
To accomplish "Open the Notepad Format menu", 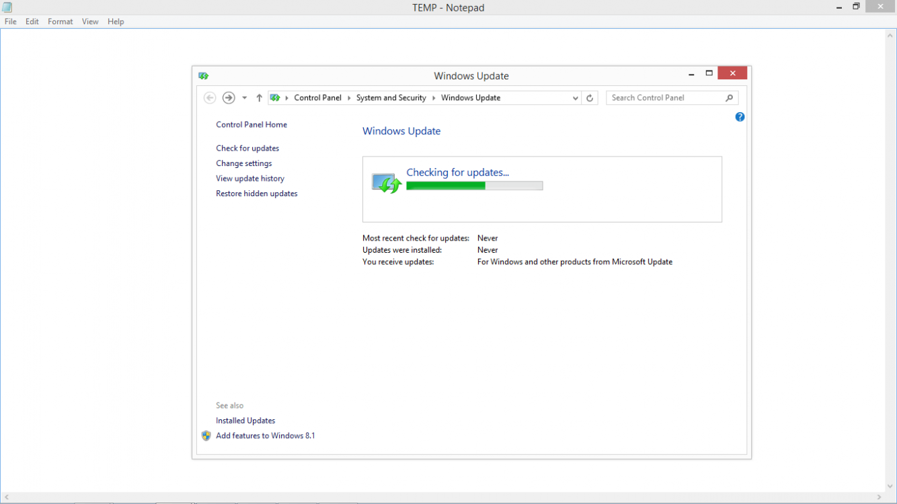I will click(61, 22).
